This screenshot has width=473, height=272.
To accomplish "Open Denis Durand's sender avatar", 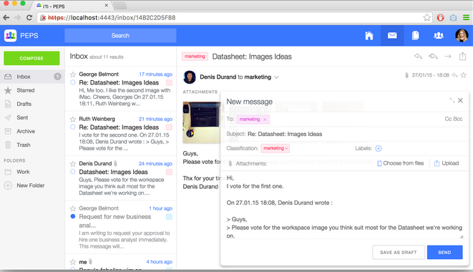I will (190, 77).
